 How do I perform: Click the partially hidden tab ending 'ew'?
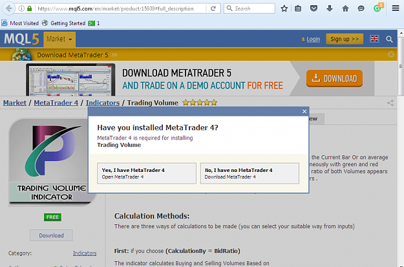[x=316, y=119]
